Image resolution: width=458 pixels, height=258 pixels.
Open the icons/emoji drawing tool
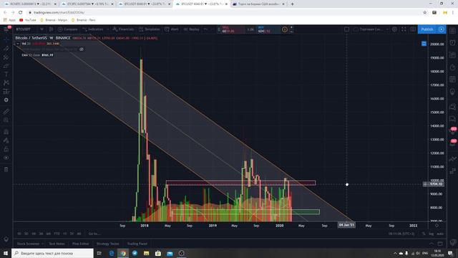pyautogui.click(x=6, y=100)
